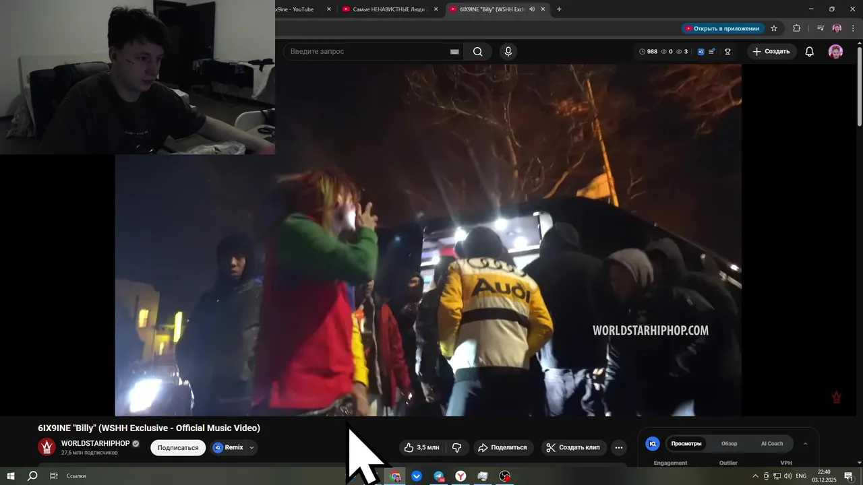Open Windows notification center
Viewport: 863px width, 485px height.
pos(849,476)
